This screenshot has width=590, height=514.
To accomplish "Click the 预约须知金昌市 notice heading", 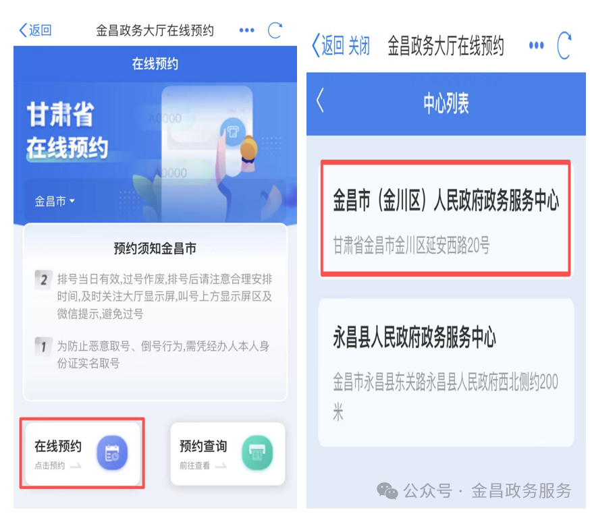I will [155, 248].
